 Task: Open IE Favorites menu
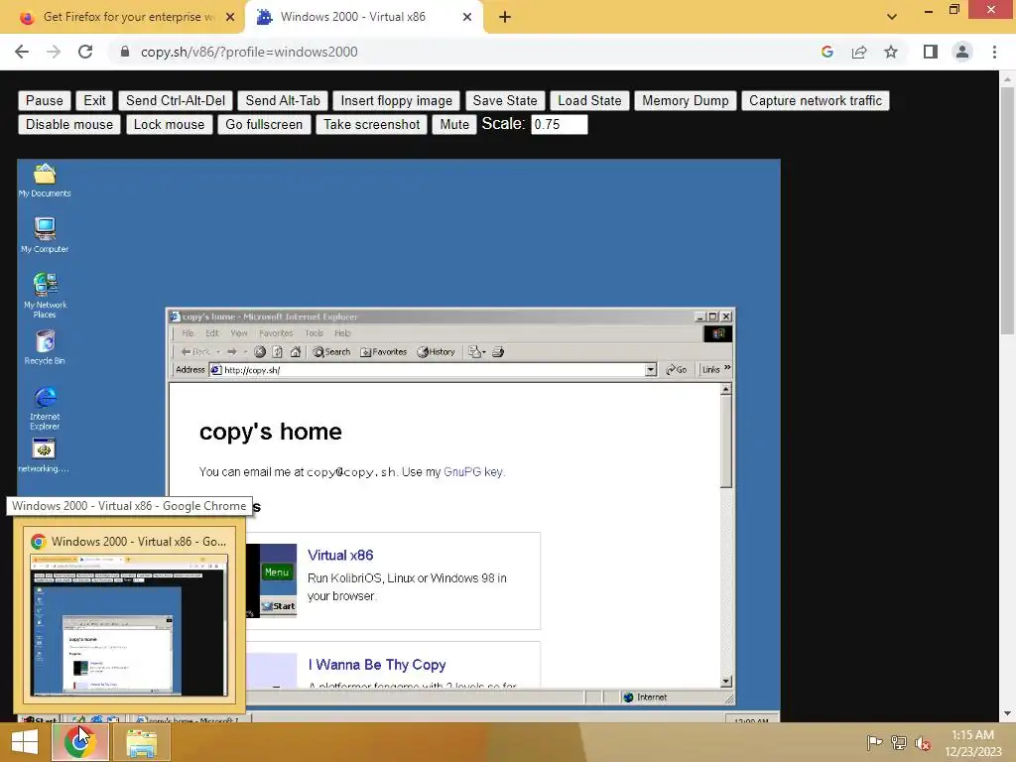(276, 333)
